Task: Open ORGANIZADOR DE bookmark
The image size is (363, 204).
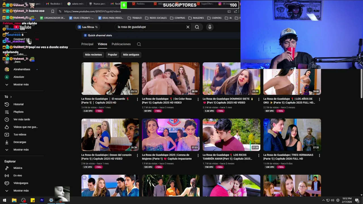Action: click(52, 18)
